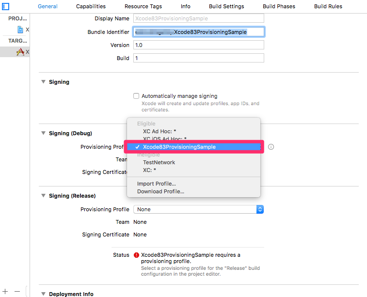Choose XC: * profile entry
367x297 pixels.
point(193,170)
